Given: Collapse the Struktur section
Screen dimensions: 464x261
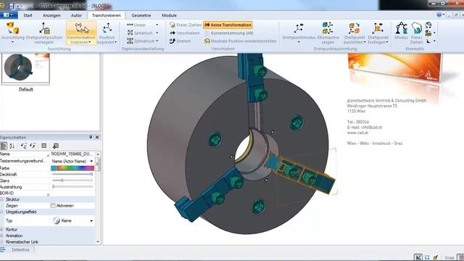Looking at the screenshot, I should pos(1,199).
